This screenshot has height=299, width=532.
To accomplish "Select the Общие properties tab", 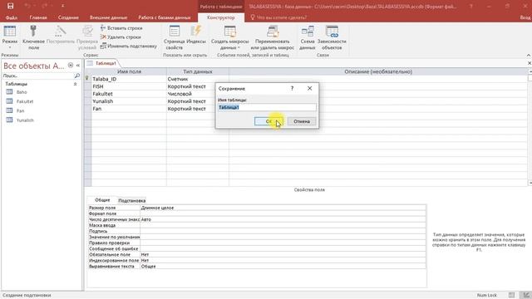I will (102, 200).
